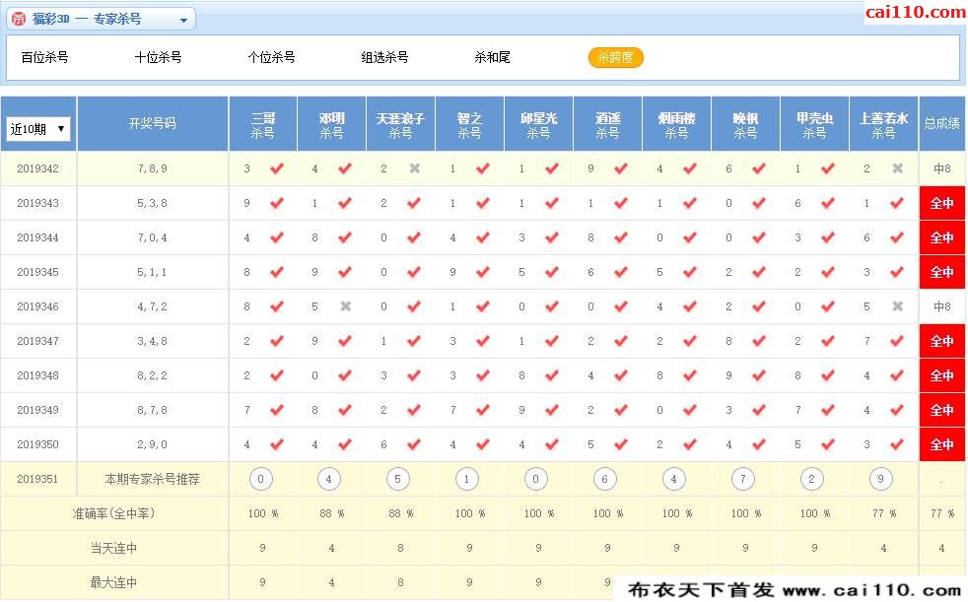The height and width of the screenshot is (602, 968).
Task: Click gray X mark for 邓明 in row 2019346
Action: pyautogui.click(x=346, y=306)
